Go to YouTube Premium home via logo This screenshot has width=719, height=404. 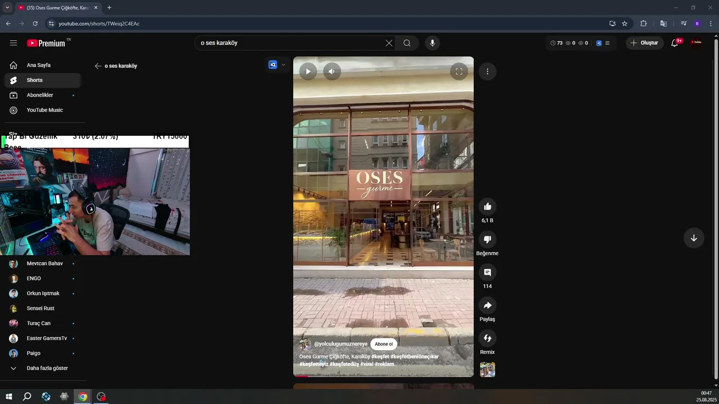(47, 43)
